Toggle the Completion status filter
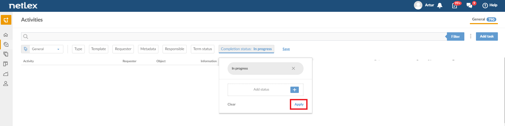The image size is (505, 126). tap(246, 49)
